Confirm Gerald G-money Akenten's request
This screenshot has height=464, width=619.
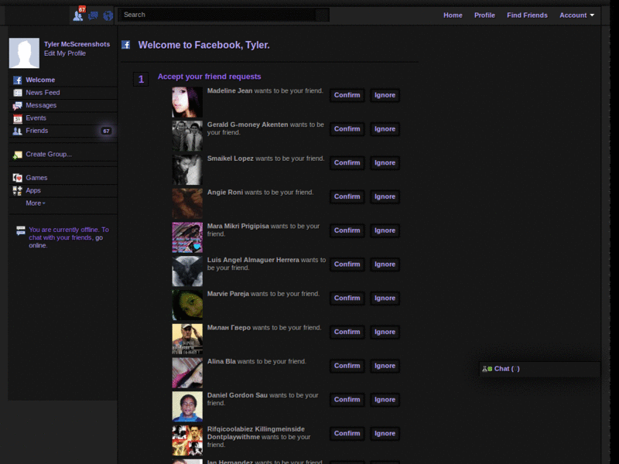(347, 129)
